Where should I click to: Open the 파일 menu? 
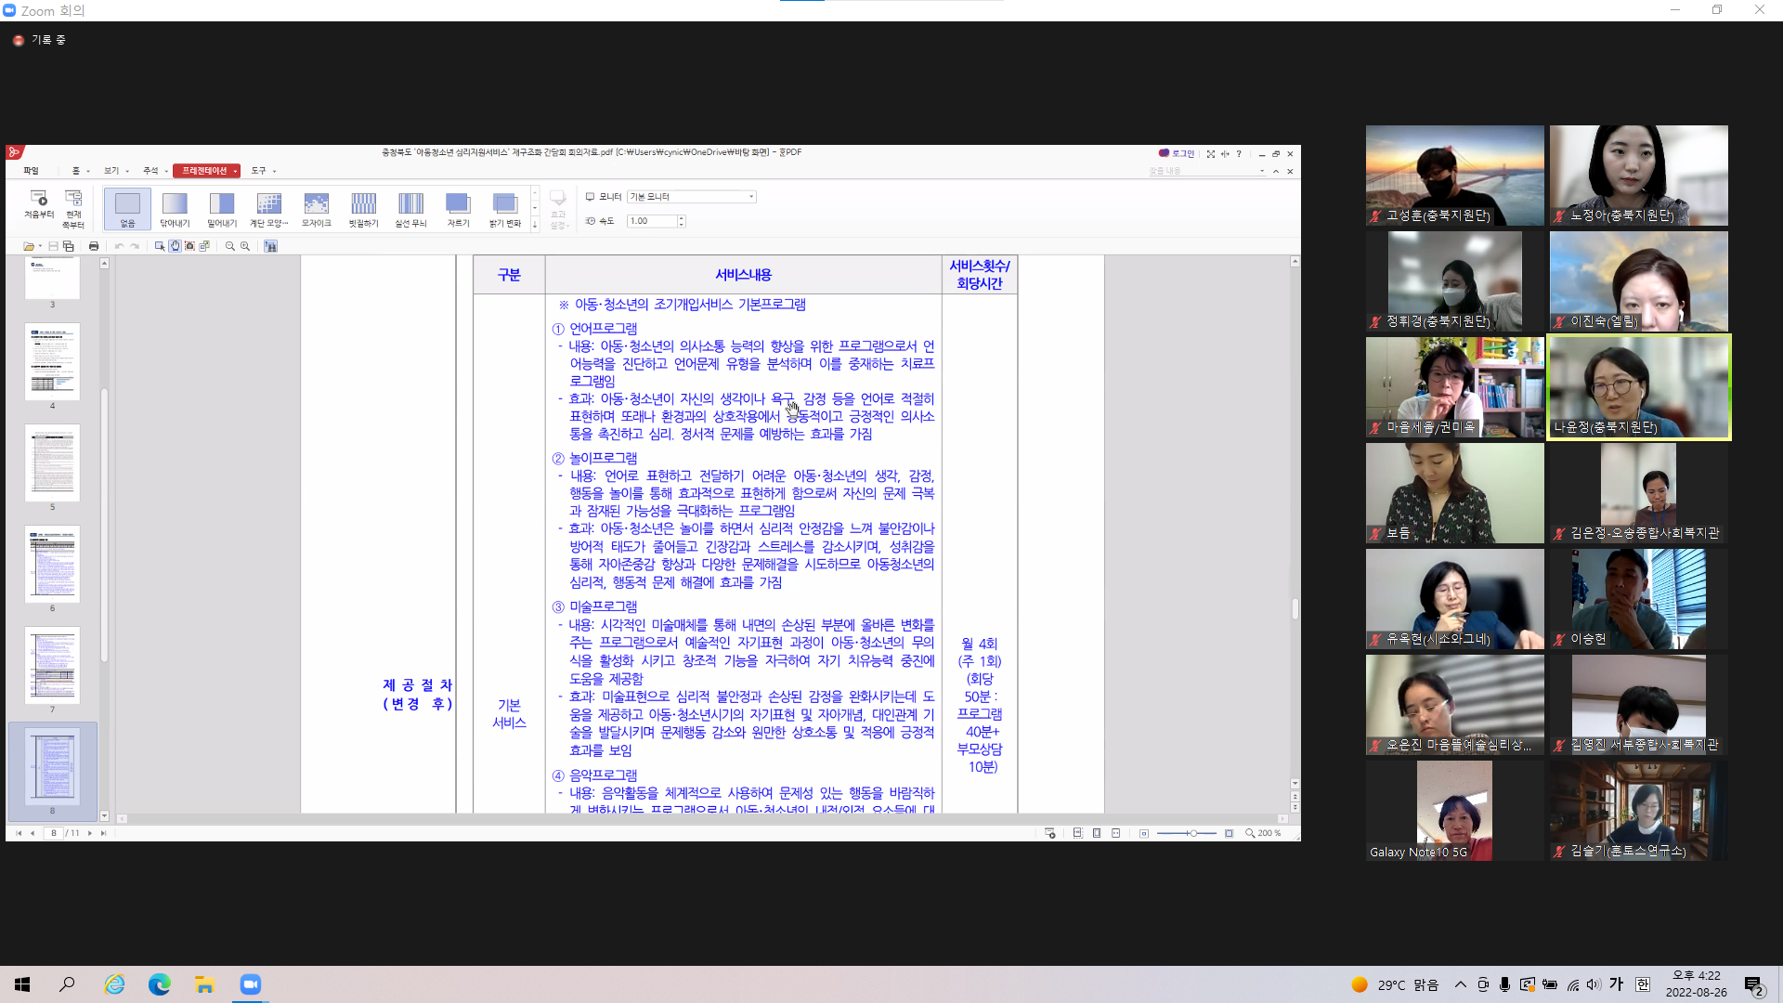point(32,171)
